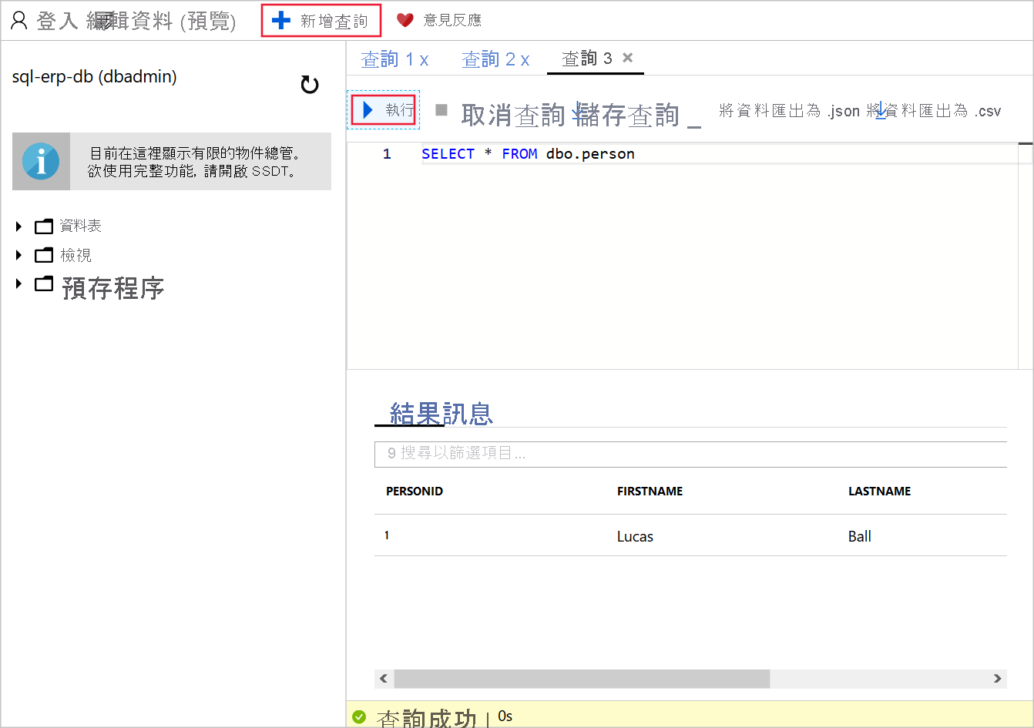Viewport: 1034px width, 728px height.
Task: Expand the 檢視 tree node
Action: click(x=19, y=255)
